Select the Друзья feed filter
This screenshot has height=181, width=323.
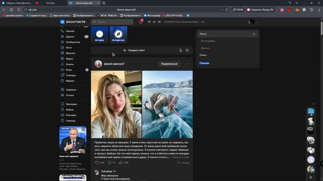(x=205, y=48)
